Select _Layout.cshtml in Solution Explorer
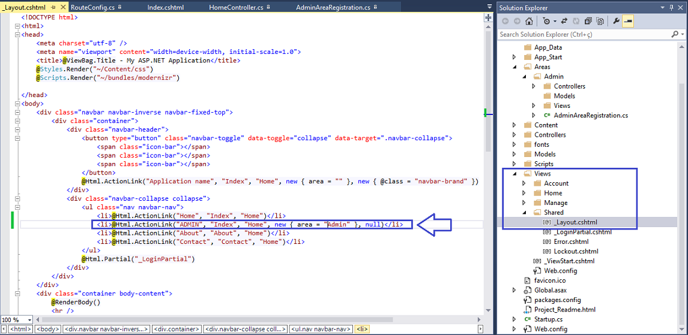The width and height of the screenshot is (688, 335). pos(575,222)
